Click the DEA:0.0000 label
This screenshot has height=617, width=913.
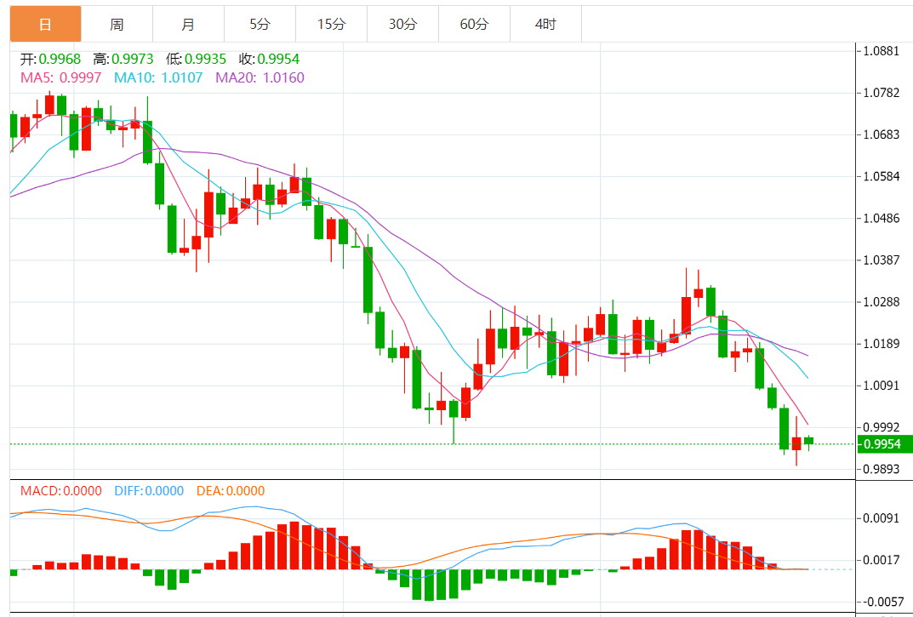click(231, 491)
